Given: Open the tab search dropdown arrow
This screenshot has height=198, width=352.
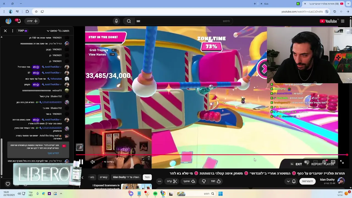Looking at the screenshot, I should [348, 4].
